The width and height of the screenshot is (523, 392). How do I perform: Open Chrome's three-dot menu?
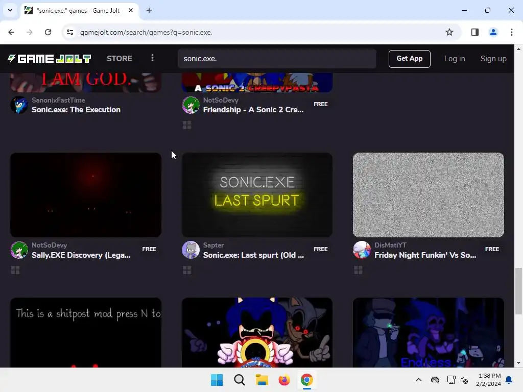point(512,32)
